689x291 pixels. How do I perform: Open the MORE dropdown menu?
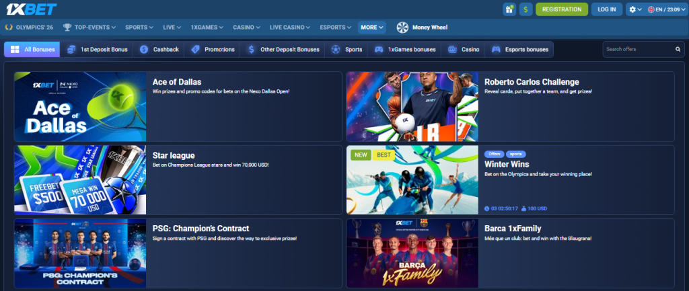point(372,28)
